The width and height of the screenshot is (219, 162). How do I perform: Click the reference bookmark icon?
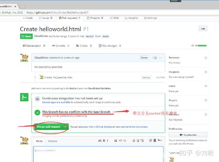(155, 140)
